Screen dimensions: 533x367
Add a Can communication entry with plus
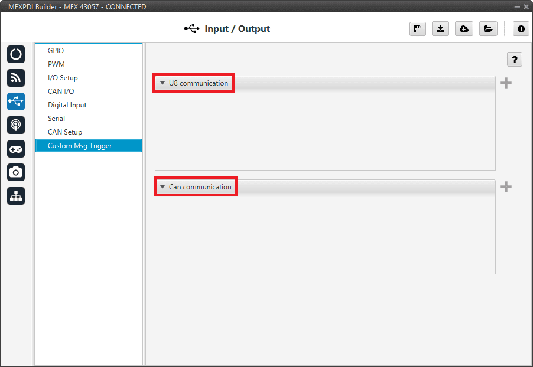click(x=506, y=186)
